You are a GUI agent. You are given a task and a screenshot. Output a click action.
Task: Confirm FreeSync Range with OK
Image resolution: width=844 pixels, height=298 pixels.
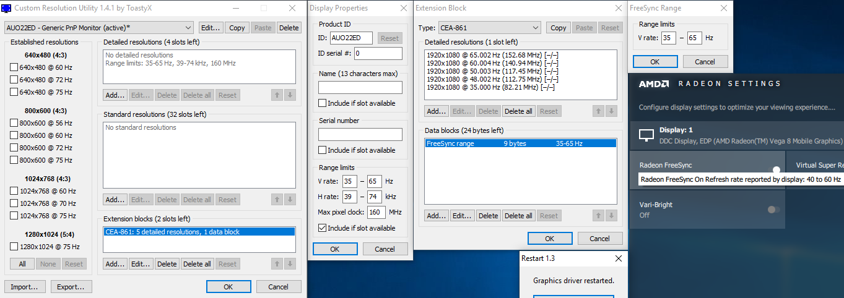(655, 62)
